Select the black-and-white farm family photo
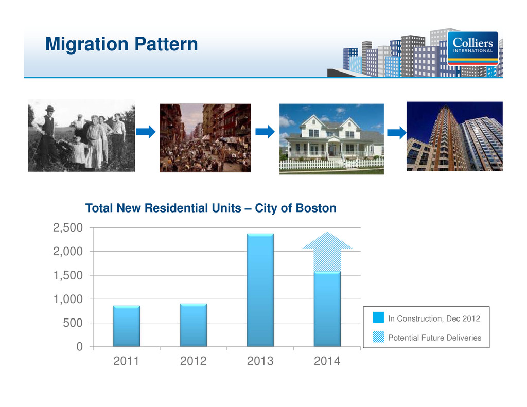This screenshot has width=527, height=407. 81,136
